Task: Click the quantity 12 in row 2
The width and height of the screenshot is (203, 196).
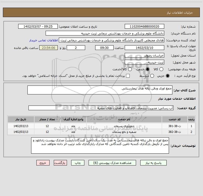Action: pos(47,132)
